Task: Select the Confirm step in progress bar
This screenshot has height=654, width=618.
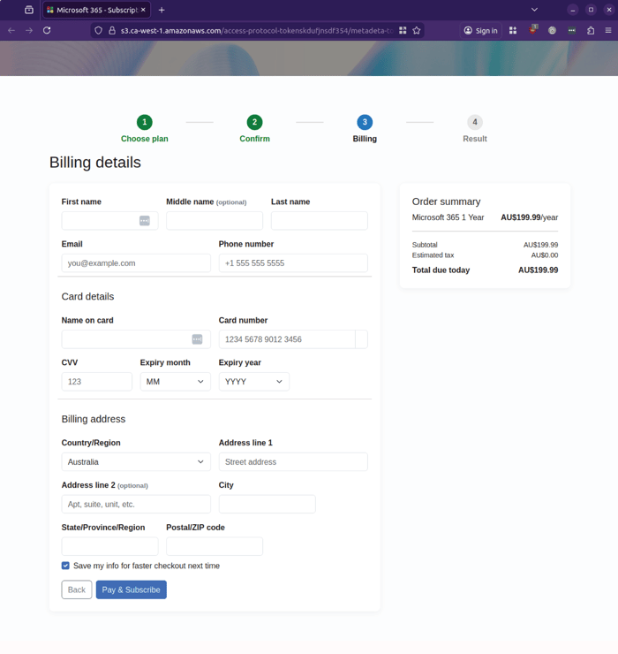Action: pos(254,123)
